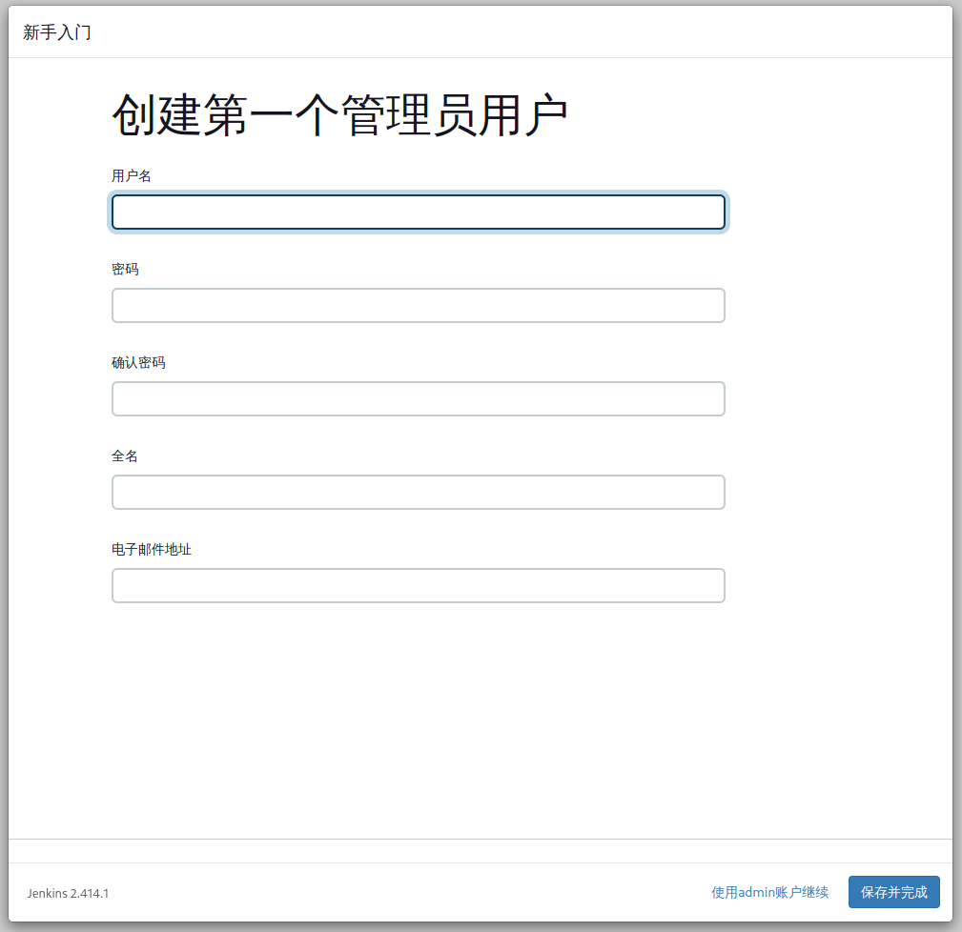Click the 全名 field label

click(123, 456)
